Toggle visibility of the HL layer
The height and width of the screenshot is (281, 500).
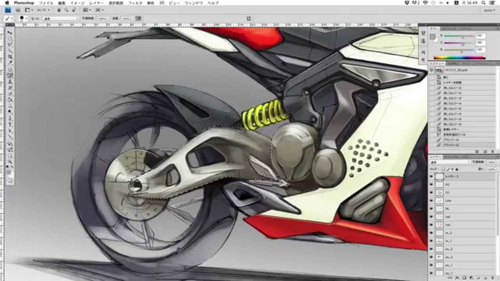click(x=431, y=208)
